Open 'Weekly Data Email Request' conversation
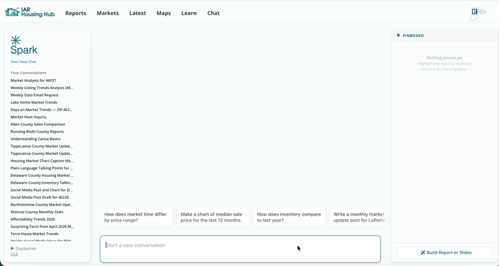 [34, 95]
